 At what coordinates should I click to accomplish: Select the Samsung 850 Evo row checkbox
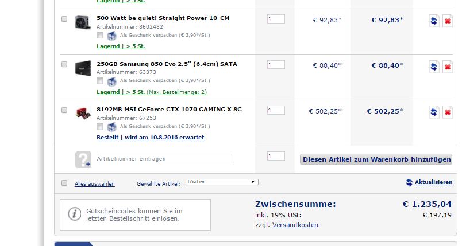tap(64, 64)
